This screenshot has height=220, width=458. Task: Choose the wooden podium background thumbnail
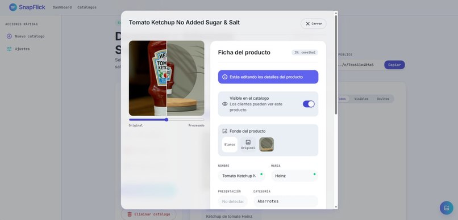(x=267, y=145)
